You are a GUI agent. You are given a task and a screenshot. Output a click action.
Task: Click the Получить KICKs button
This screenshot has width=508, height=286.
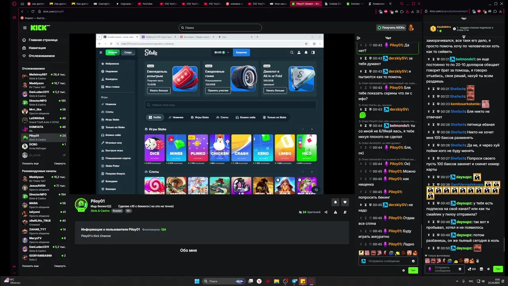(391, 28)
